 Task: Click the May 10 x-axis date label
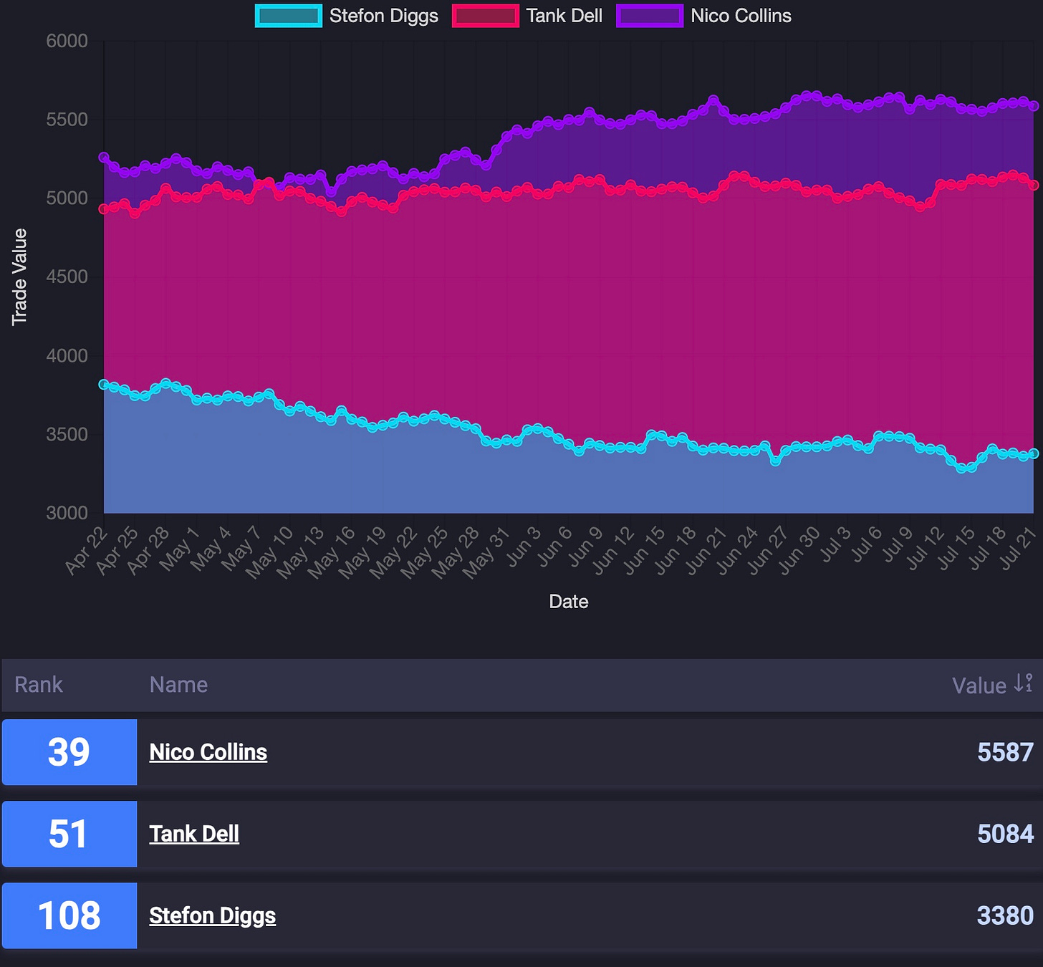[269, 552]
